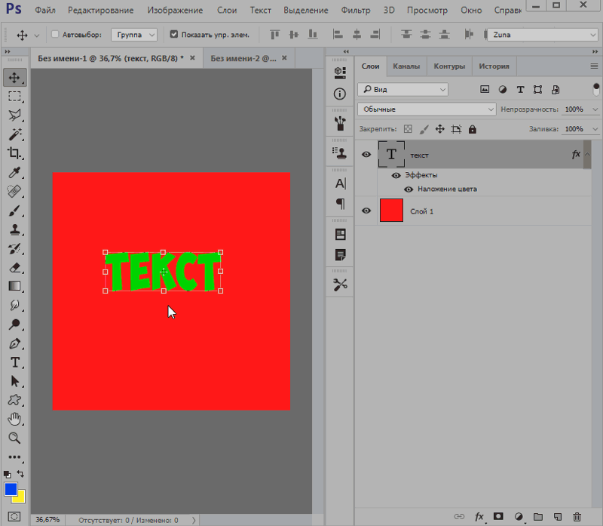Viewport: 603px width, 526px height.
Task: Enable the Автовыбор checkbox
Action: point(55,34)
